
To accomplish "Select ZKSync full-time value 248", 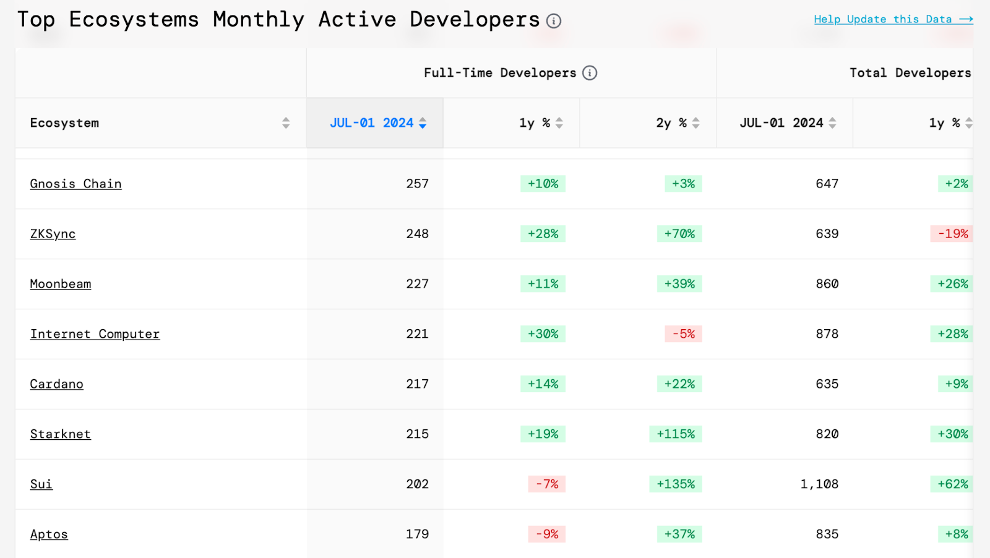I will pos(417,234).
